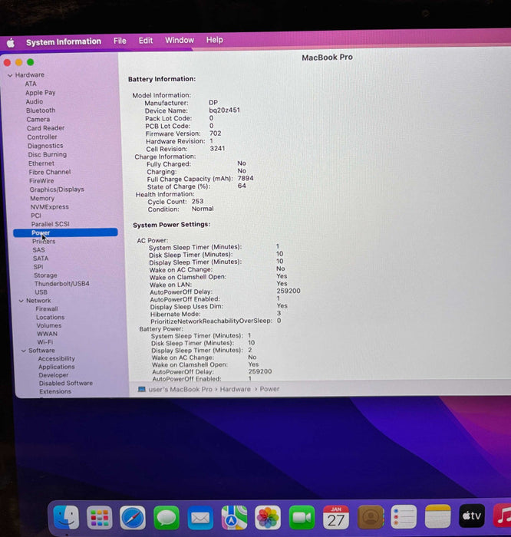Select Parallel SCSI in the sidebar
Viewport: 511px width, 537px height.
pyautogui.click(x=51, y=224)
